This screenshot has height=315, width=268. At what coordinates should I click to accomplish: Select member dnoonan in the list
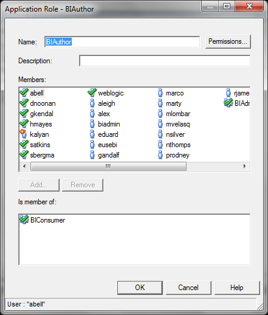pos(43,103)
